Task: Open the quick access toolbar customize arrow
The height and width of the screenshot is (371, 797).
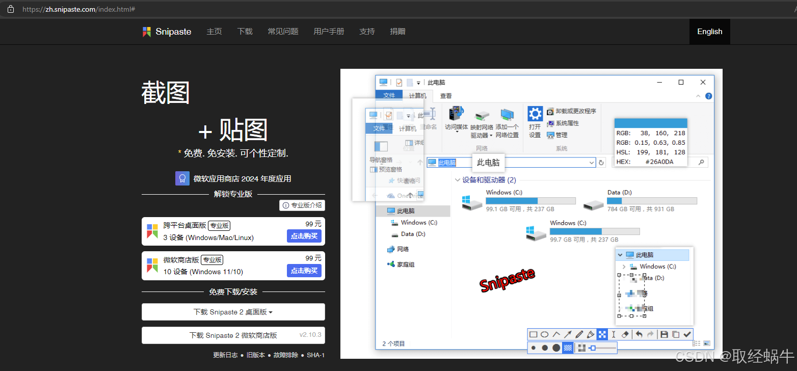Action: (x=418, y=83)
